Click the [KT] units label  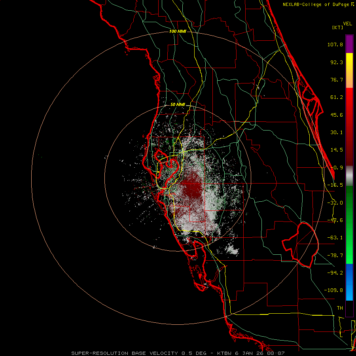coord(337,27)
